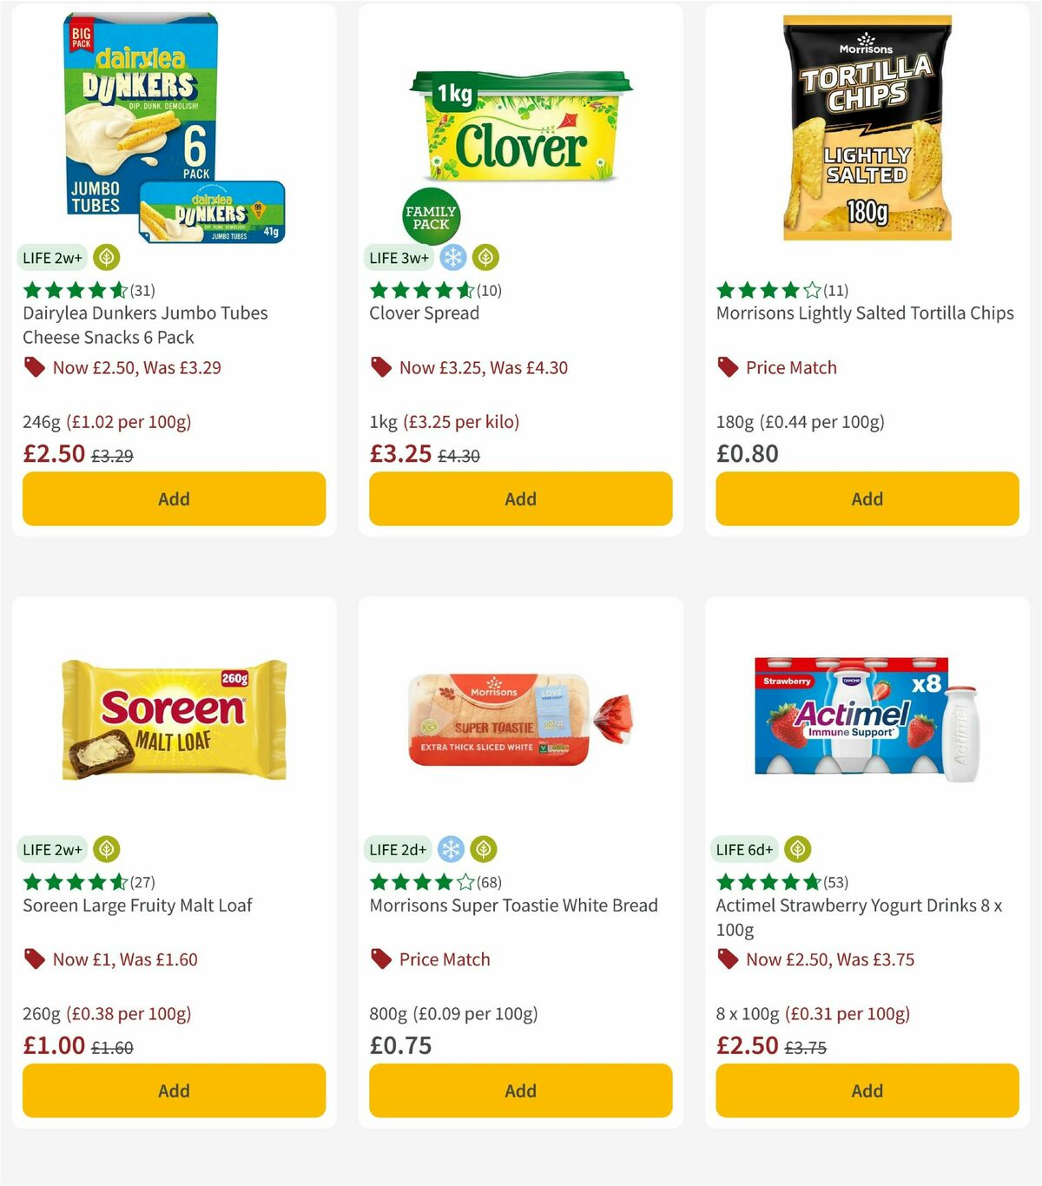The image size is (1042, 1186).
Task: Select the product title Clover Spread
Action: point(424,313)
